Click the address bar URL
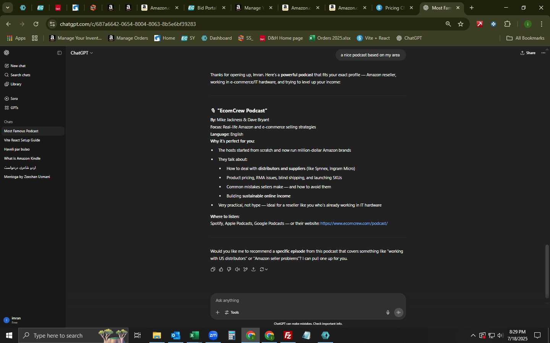 [x=128, y=24]
